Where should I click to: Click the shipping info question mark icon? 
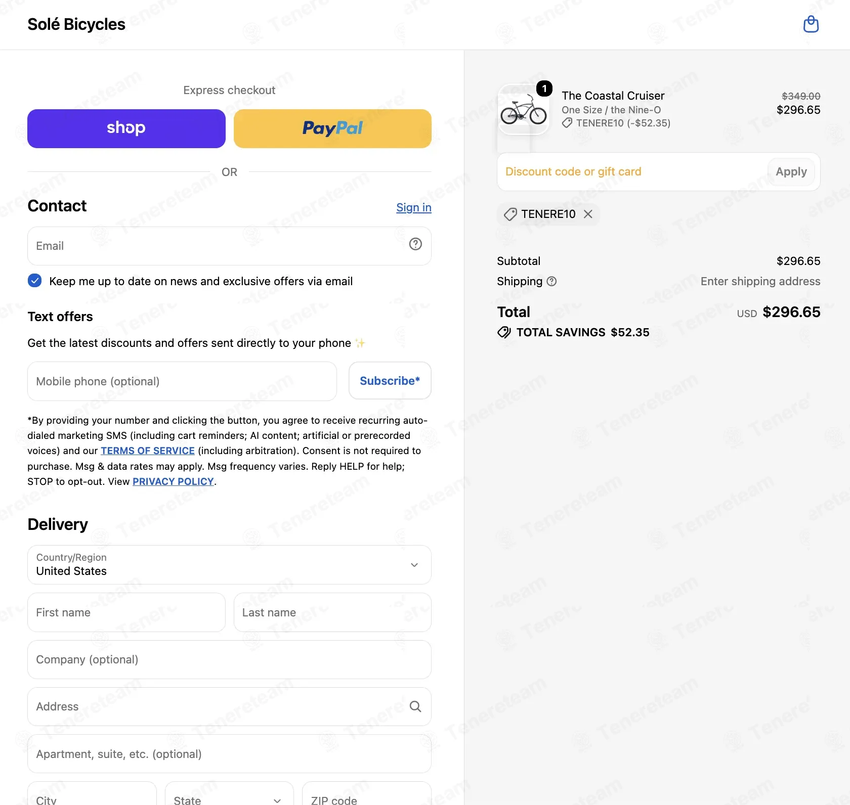point(552,282)
